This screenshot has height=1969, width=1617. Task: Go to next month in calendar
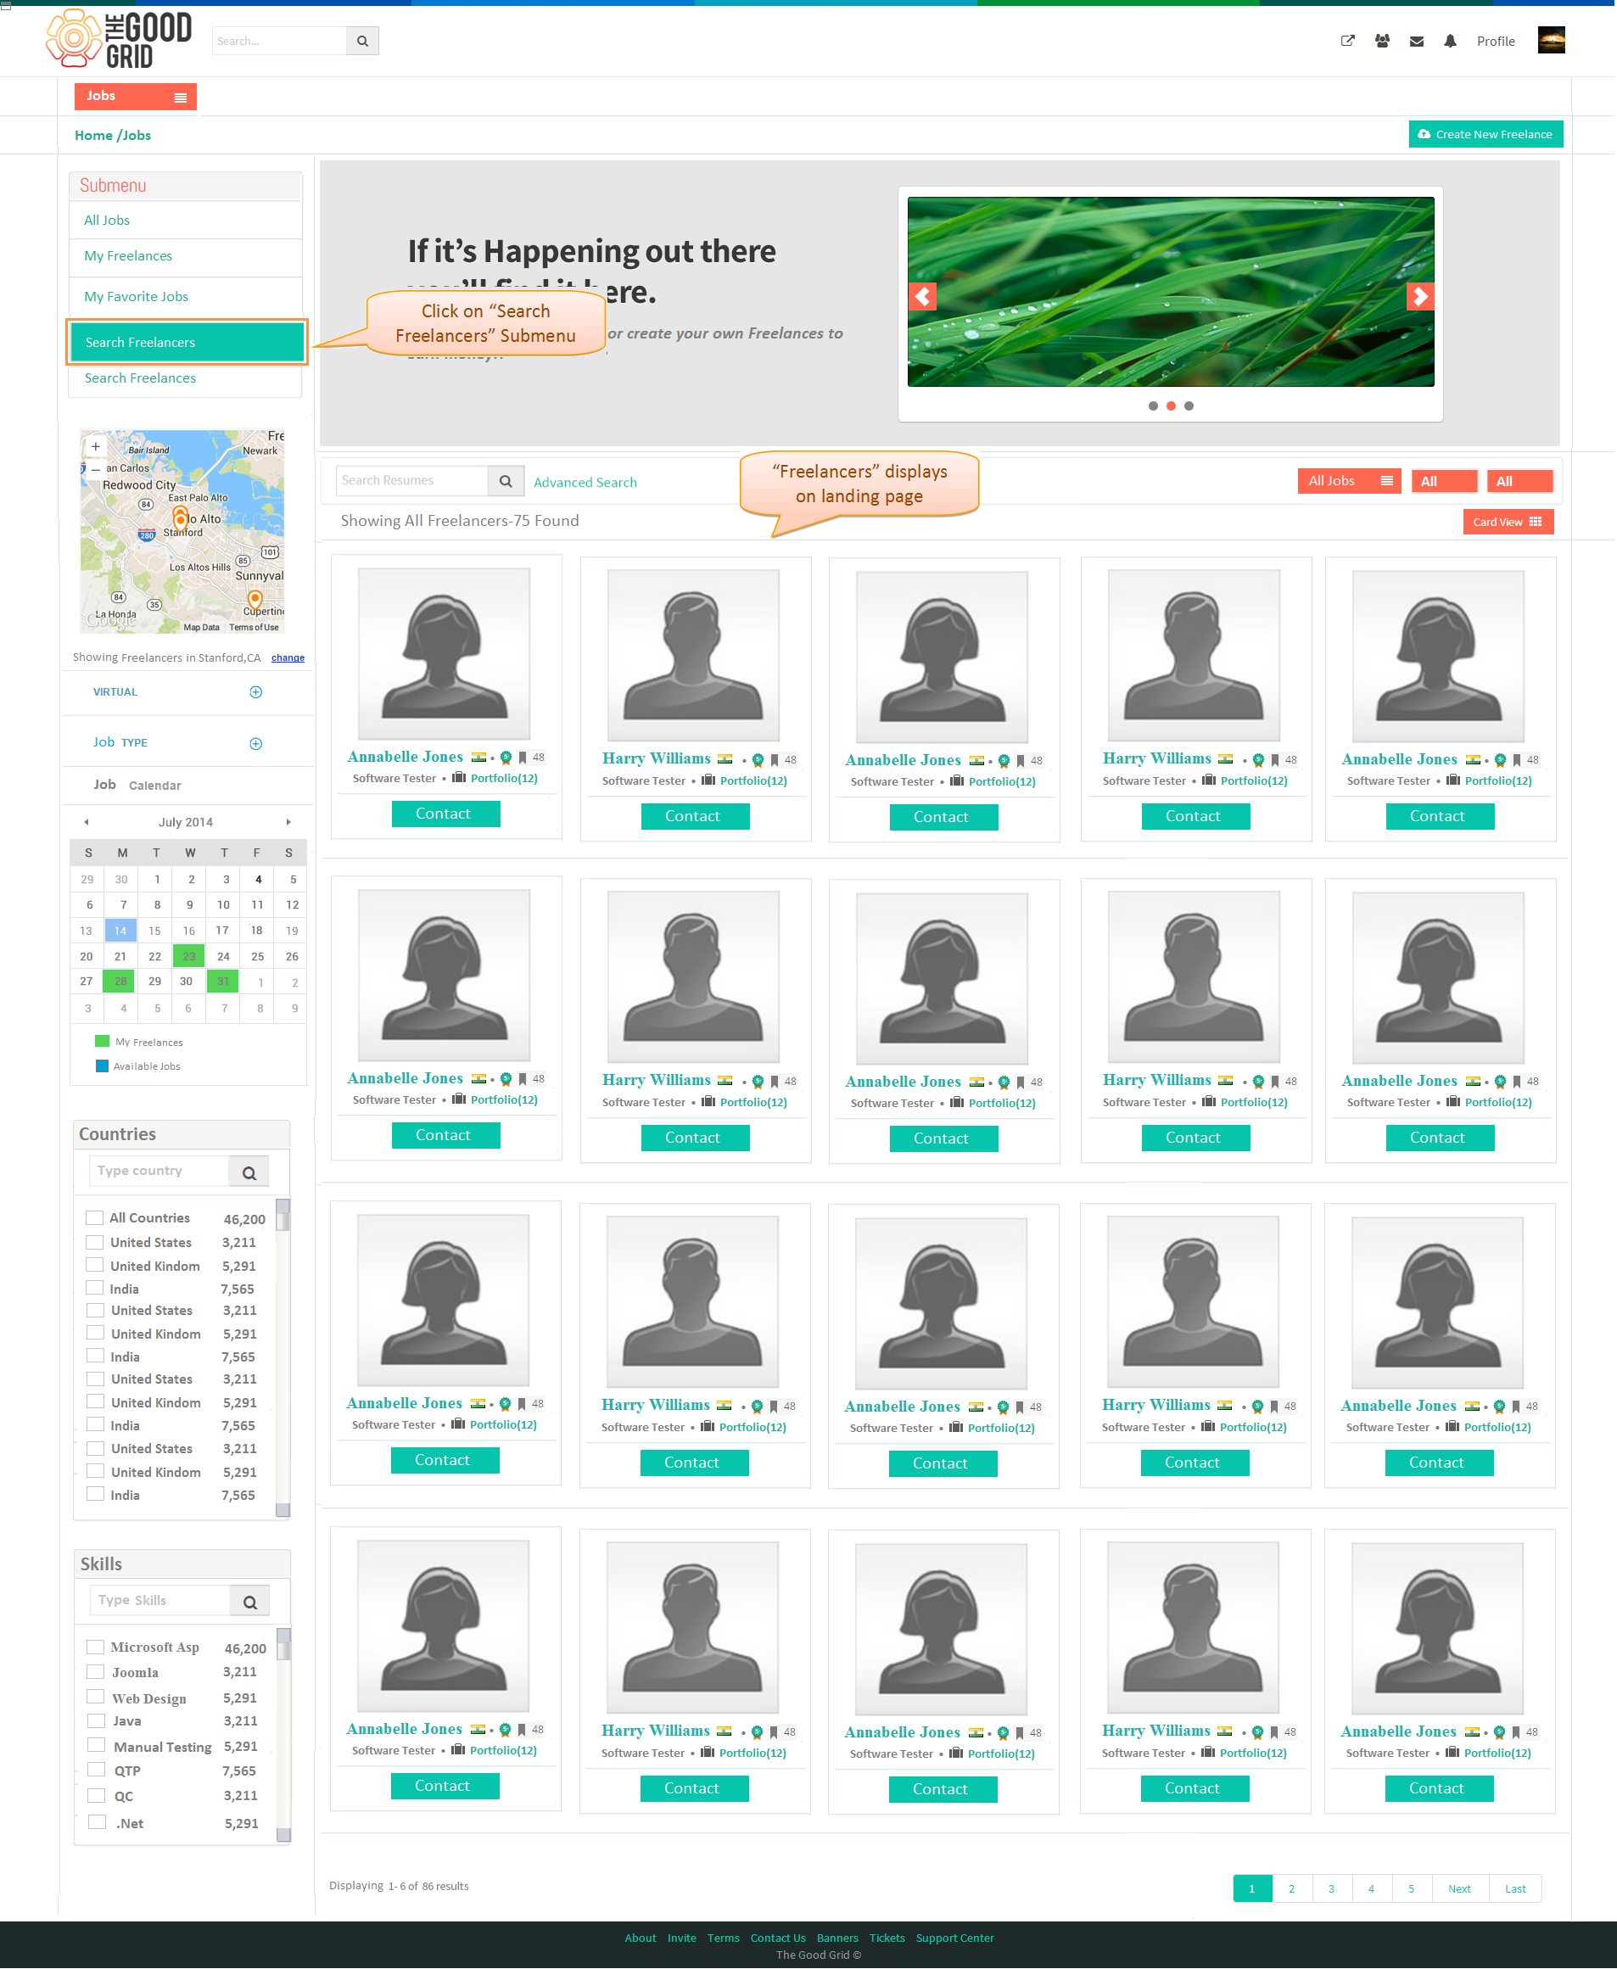point(288,822)
